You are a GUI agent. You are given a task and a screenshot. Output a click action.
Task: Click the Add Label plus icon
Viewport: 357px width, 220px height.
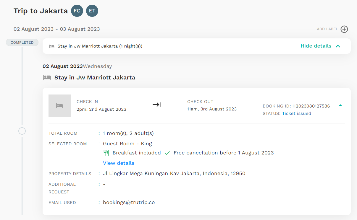[x=344, y=29]
